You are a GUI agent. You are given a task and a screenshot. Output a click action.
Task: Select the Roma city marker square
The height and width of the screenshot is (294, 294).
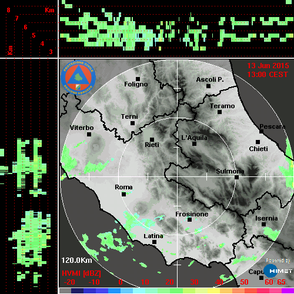click(123, 194)
